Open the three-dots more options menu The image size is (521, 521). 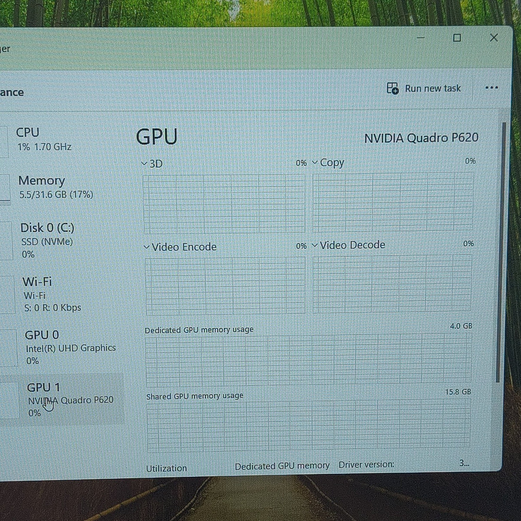491,88
